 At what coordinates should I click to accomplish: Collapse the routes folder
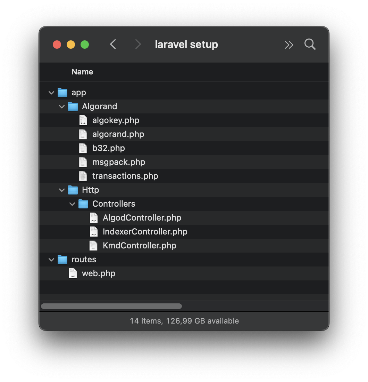51,260
